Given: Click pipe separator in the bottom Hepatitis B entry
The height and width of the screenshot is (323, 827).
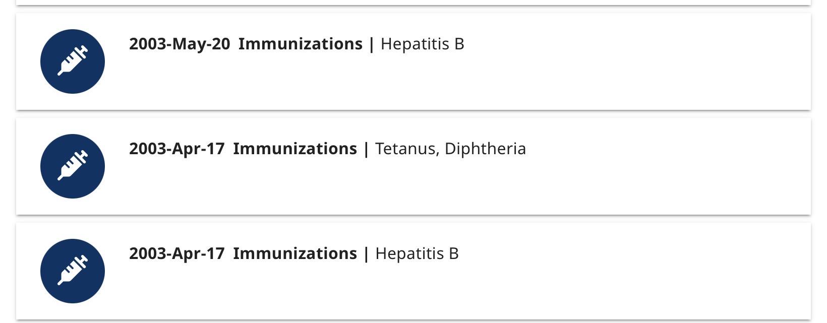Looking at the screenshot, I should coord(366,253).
